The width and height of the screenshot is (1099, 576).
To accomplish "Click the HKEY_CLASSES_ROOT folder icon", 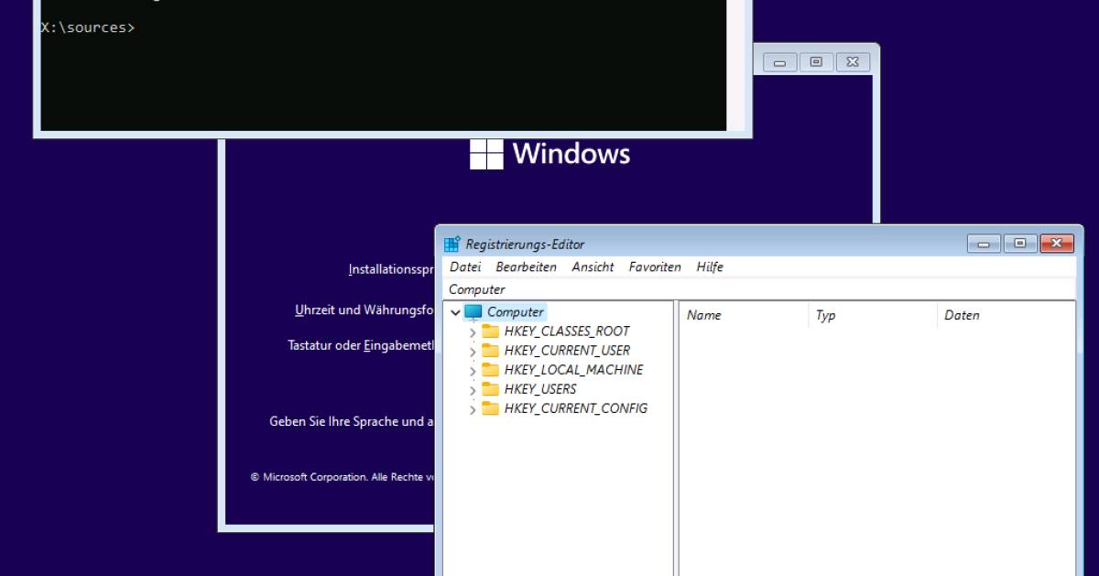I will point(491,331).
